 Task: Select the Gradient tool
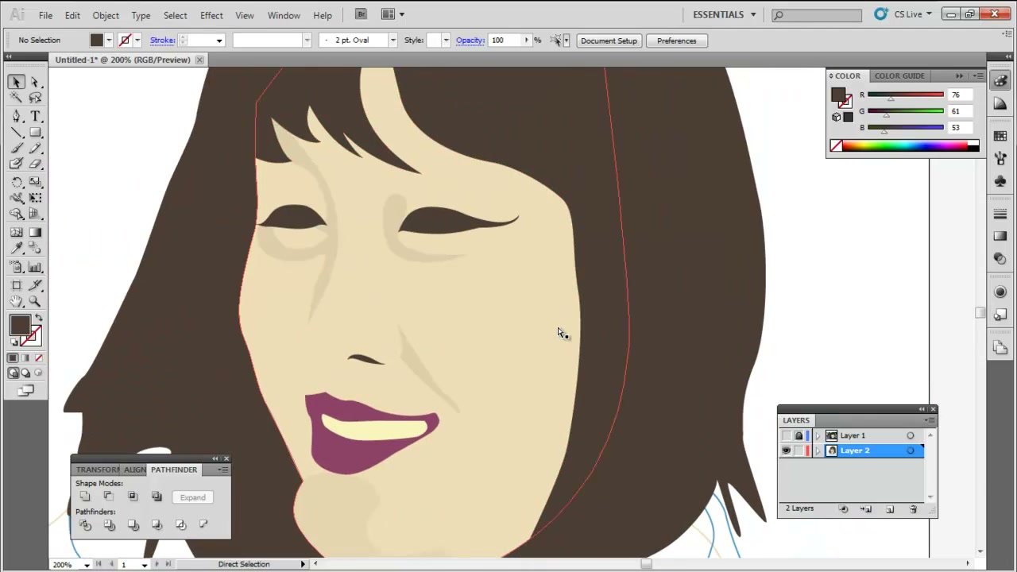(35, 232)
